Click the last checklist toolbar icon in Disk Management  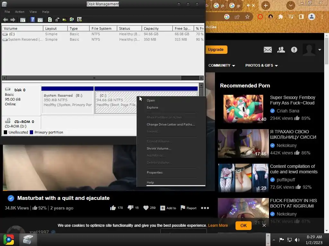[x=79, y=20]
